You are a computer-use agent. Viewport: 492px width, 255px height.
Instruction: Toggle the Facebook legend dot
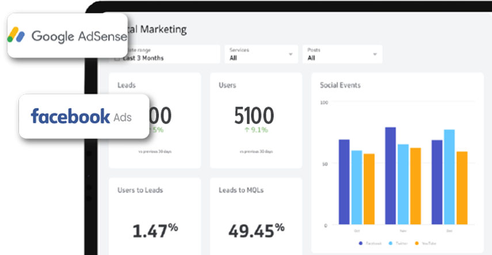[x=360, y=243]
